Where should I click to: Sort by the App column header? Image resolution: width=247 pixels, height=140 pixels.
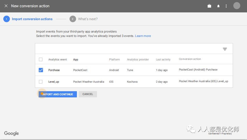pos(76,59)
